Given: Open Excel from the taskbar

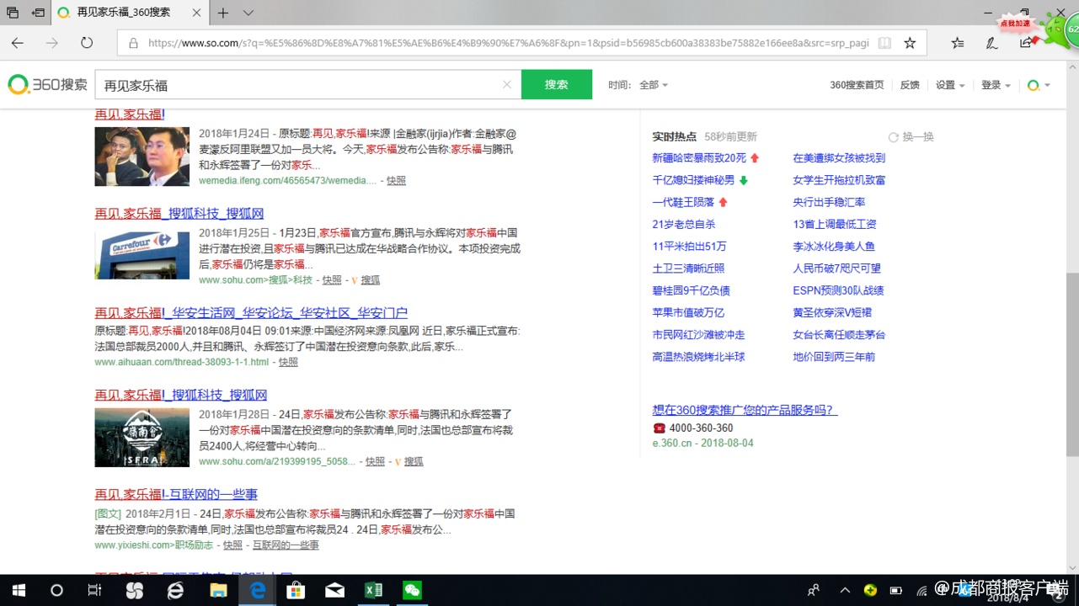Looking at the screenshot, I should click(x=373, y=590).
